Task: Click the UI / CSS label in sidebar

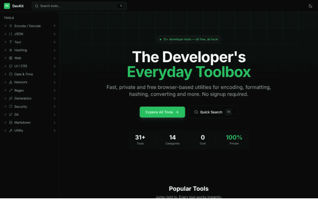Action: (21, 66)
